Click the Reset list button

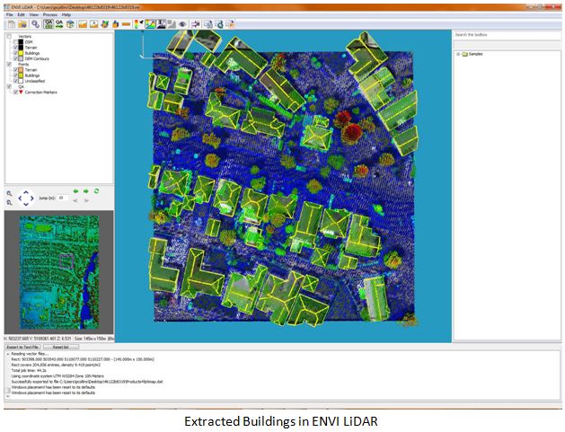61,346
